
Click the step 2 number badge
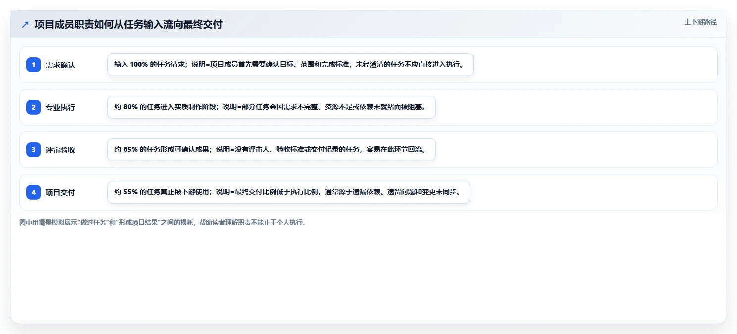point(34,107)
